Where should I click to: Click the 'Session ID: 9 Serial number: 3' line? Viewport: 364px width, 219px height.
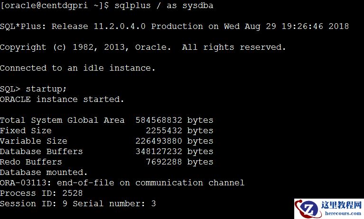click(78, 204)
